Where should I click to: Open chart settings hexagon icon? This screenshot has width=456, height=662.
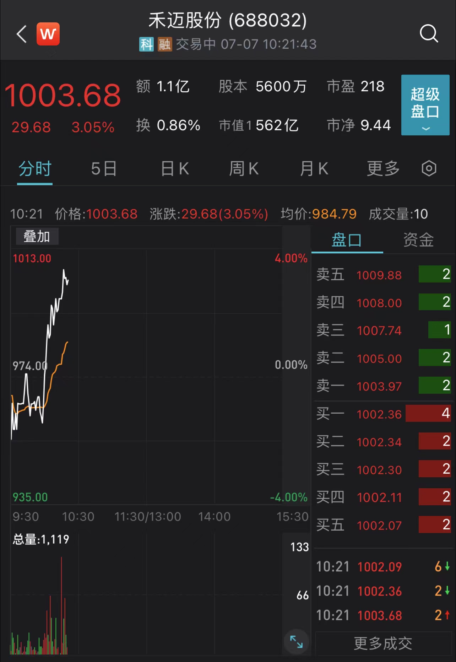point(429,168)
